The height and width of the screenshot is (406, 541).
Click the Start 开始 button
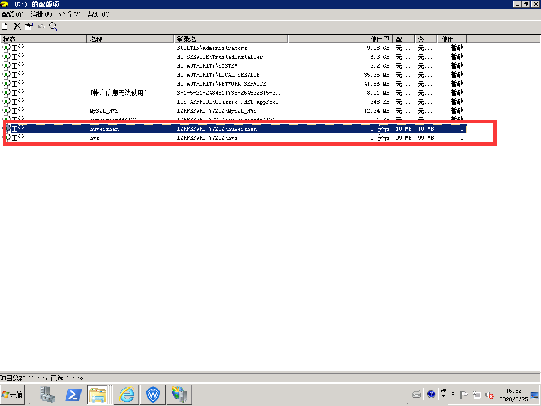(x=13, y=394)
